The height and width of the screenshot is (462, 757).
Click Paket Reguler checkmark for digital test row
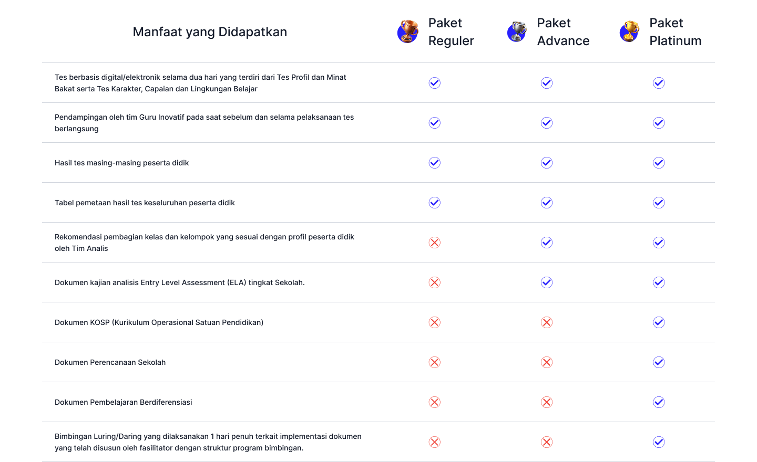pos(434,83)
